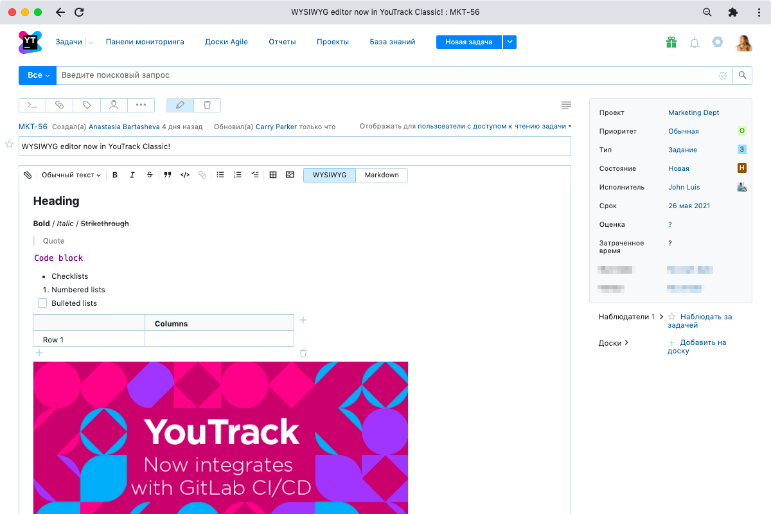Image resolution: width=771 pixels, height=514 pixels.
Task: Insert inline code formatting
Action: pyautogui.click(x=185, y=175)
